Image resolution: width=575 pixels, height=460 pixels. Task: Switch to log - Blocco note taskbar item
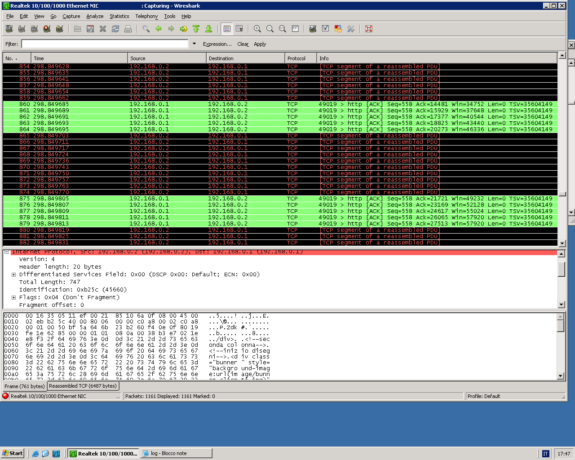(x=176, y=453)
